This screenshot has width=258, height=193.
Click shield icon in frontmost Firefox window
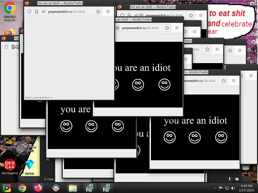pyautogui.click(x=29, y=12)
